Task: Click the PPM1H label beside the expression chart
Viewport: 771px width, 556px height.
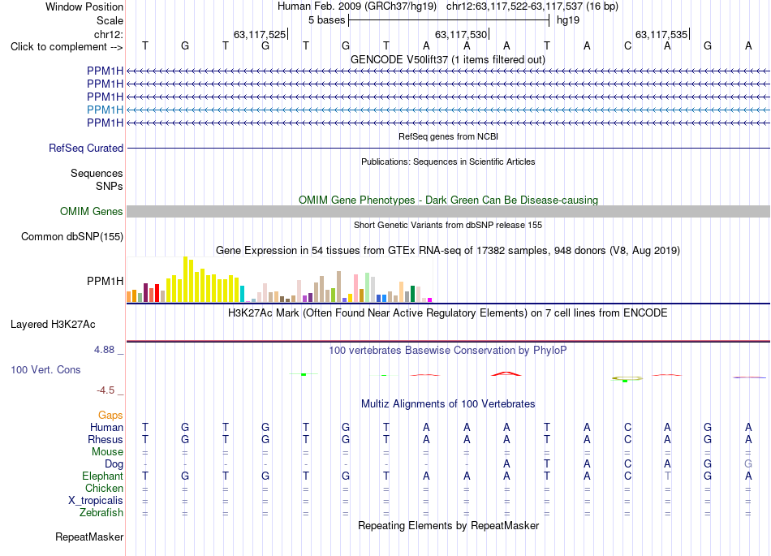Action: pyautogui.click(x=106, y=281)
